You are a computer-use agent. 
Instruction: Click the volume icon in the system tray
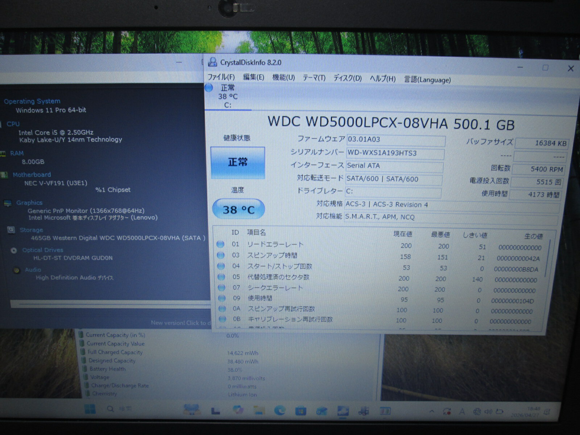pos(488,412)
